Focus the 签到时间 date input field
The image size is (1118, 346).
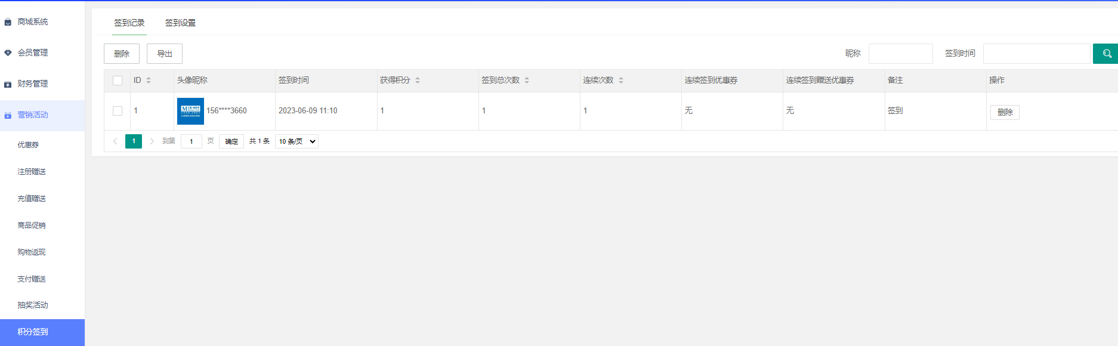tap(1037, 54)
